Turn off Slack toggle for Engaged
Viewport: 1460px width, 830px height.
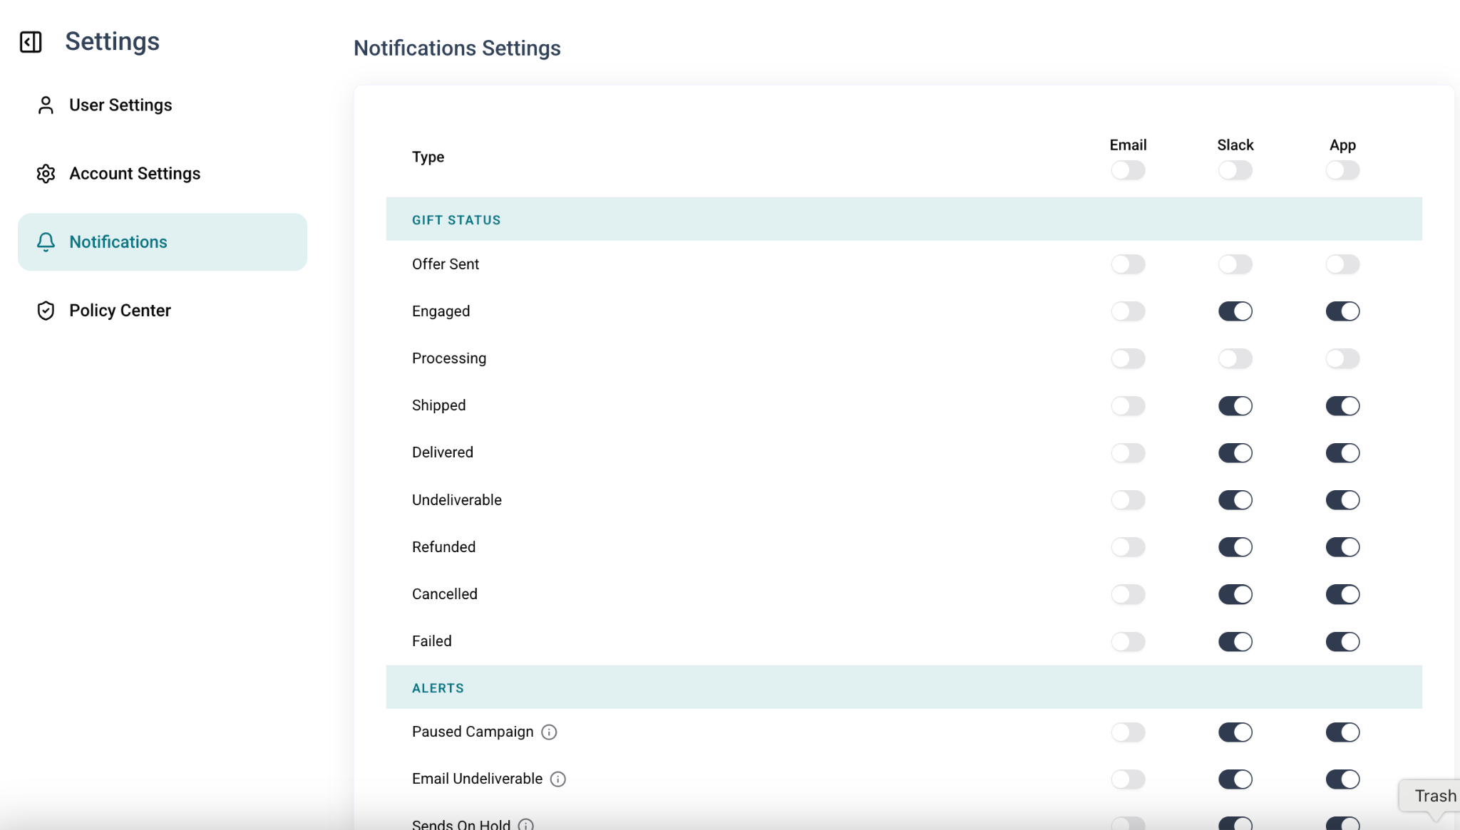[1235, 311]
